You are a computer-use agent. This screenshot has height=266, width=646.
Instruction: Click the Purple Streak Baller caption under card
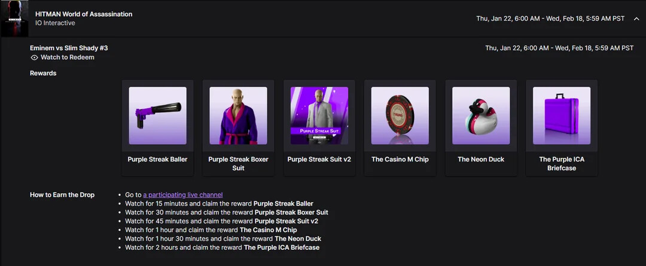[x=157, y=160]
